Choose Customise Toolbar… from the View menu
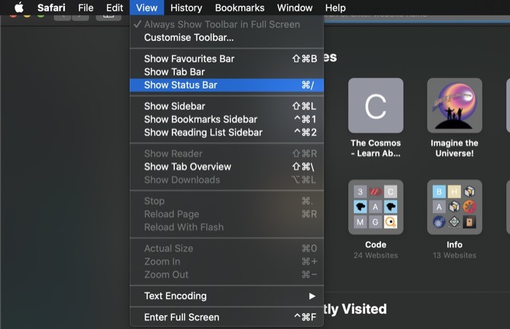 [227, 37]
